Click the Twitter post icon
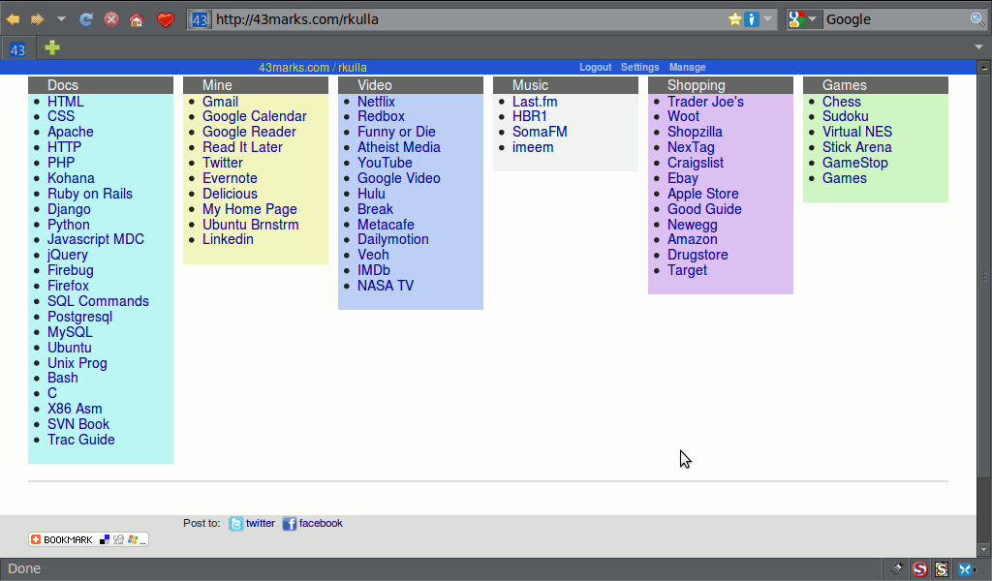Viewport: 992px width, 581px height. 235,524
